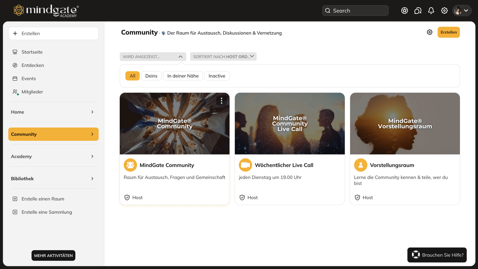The height and width of the screenshot is (269, 478).
Task: Open the MindGate Community title
Action: pyautogui.click(x=167, y=165)
